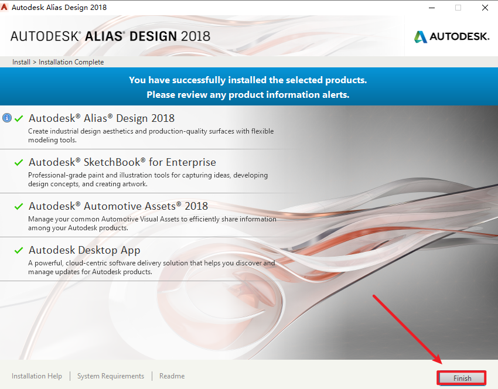Click the blue info icon beside Alias Design

(x=7, y=118)
